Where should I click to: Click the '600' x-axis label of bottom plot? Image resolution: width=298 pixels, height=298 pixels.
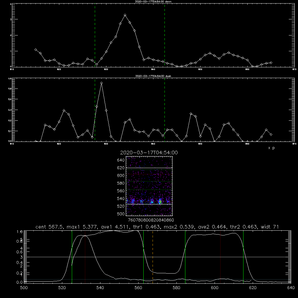215,288
